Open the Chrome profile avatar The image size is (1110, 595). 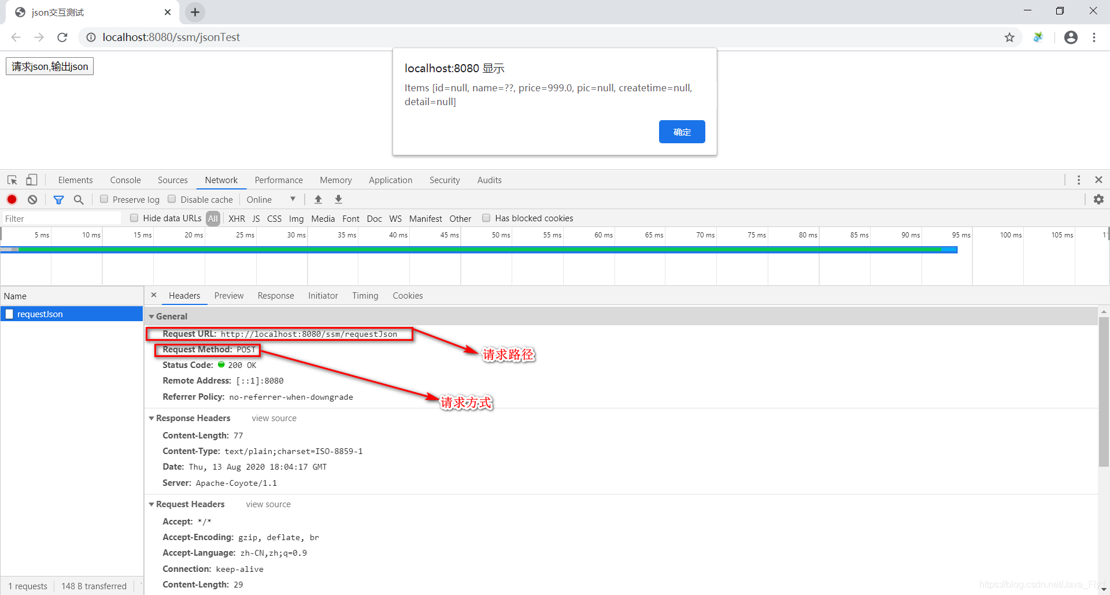click(x=1071, y=37)
